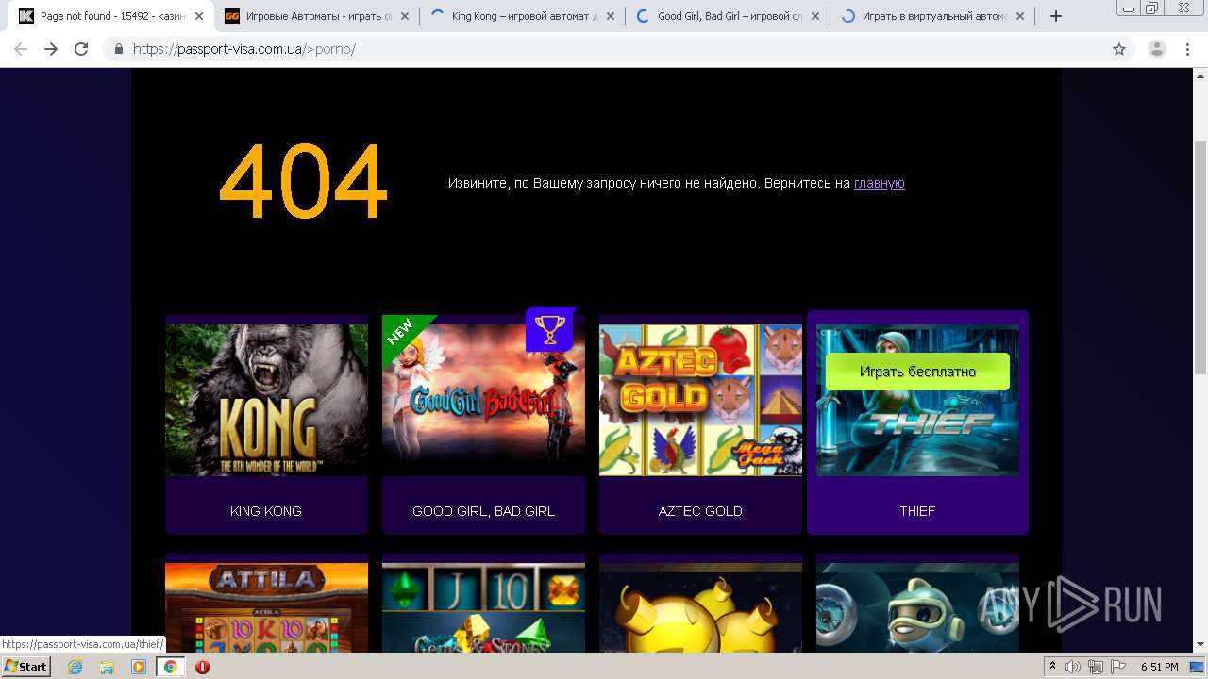Screen dimensions: 1208x679
Task: Close the 'Играть в виртуальный автомат' tab
Action: click(1020, 16)
